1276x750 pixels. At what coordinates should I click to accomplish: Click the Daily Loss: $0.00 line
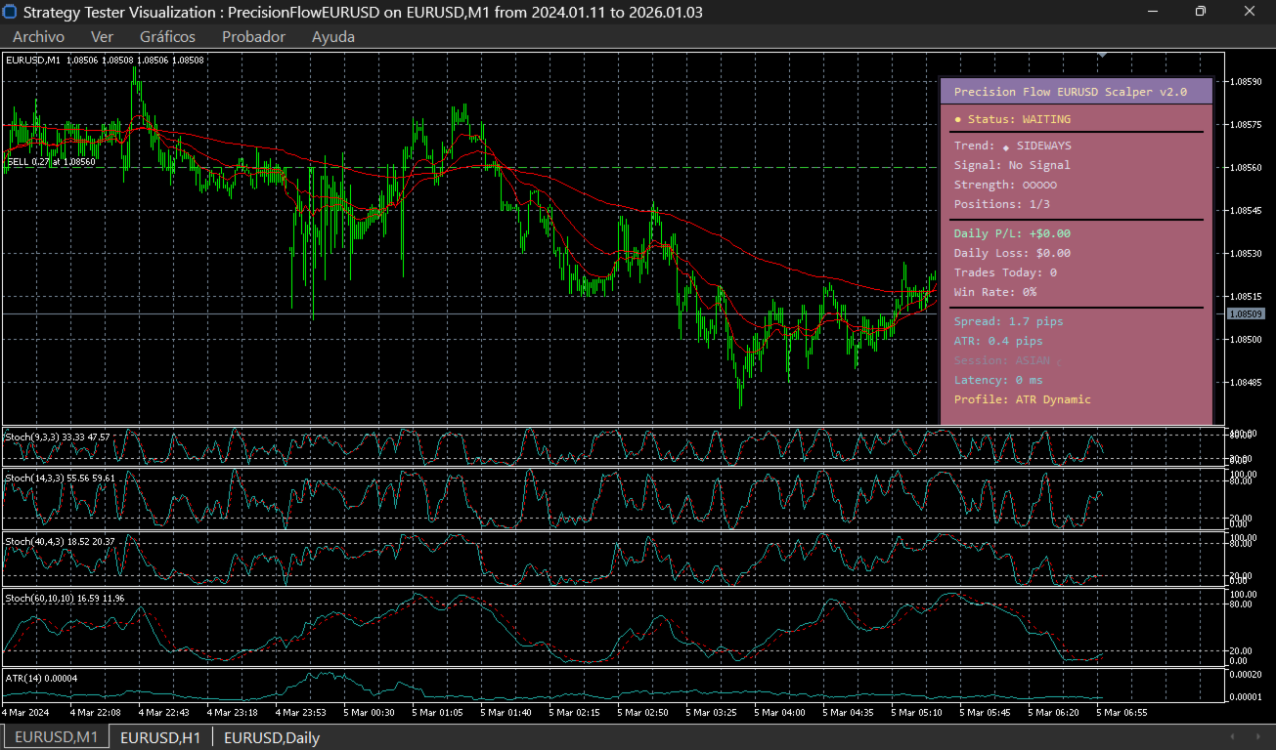pyautogui.click(x=1012, y=253)
